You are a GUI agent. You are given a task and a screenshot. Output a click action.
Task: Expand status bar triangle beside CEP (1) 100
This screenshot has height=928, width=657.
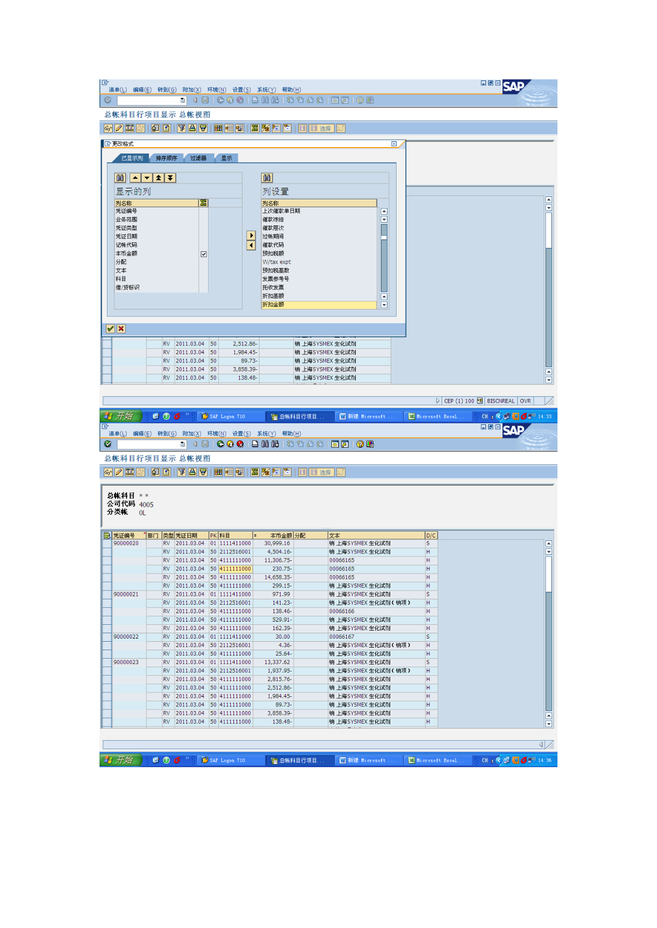pyautogui.click(x=438, y=401)
